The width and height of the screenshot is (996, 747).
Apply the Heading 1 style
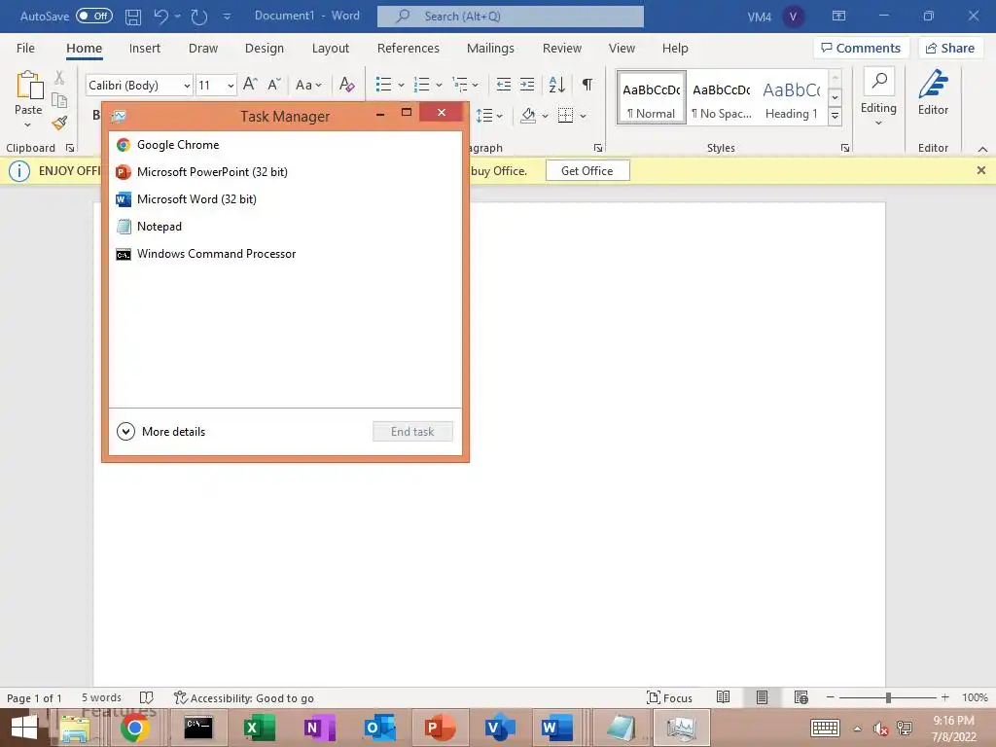click(x=792, y=99)
